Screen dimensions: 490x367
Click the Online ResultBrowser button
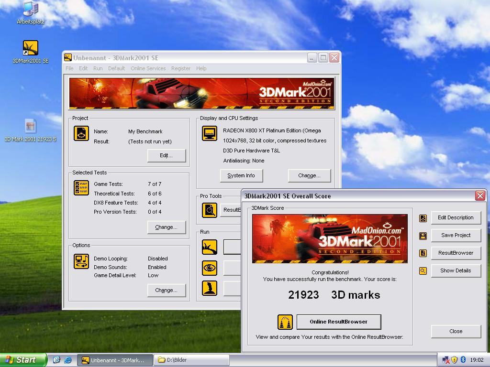point(339,322)
